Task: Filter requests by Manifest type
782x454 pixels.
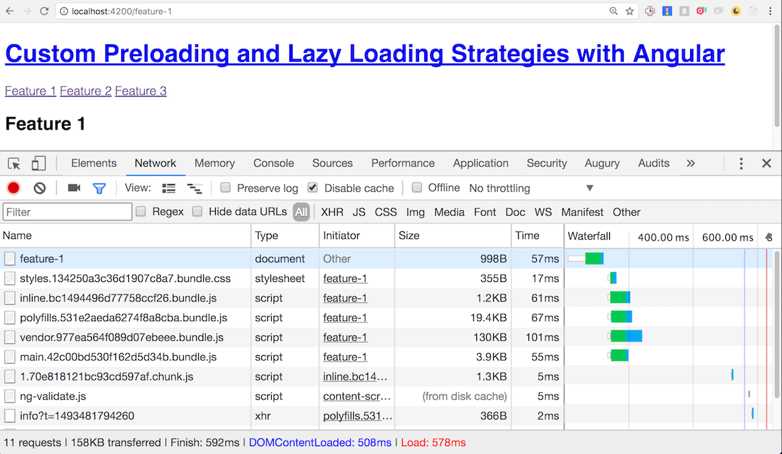Action: (x=583, y=212)
